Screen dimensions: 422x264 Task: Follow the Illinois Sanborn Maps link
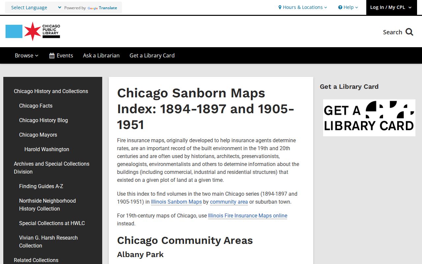pyautogui.click(x=176, y=202)
